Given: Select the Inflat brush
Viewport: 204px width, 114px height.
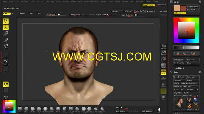Looking at the screenshot, I should [x=65, y=110].
